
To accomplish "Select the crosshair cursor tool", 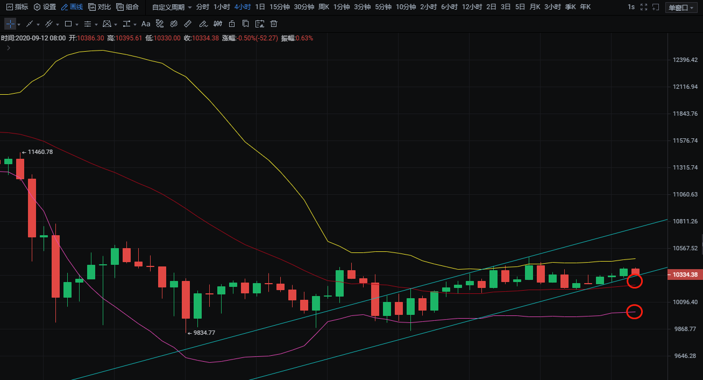I will tap(10, 24).
